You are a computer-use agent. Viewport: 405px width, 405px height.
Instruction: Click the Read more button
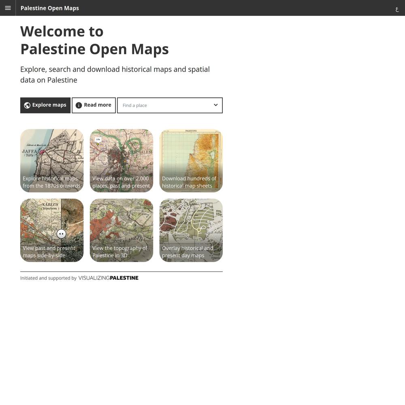[x=94, y=105]
